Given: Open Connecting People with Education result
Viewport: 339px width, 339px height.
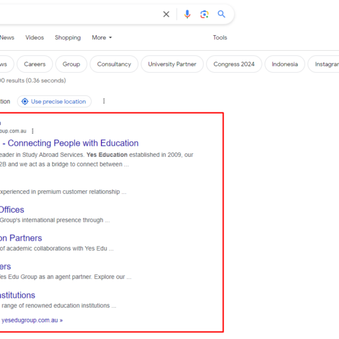Looking at the screenshot, I should [70, 143].
